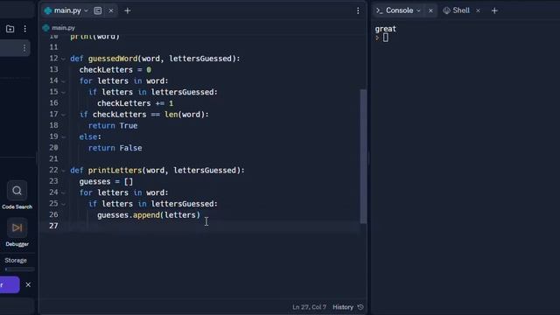Viewport: 560px width, 315px height.
Task: Fold the if block at line 25
Action: pos(63,204)
